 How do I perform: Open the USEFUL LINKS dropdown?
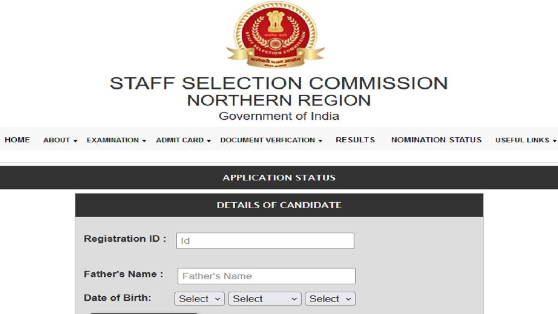[524, 140]
